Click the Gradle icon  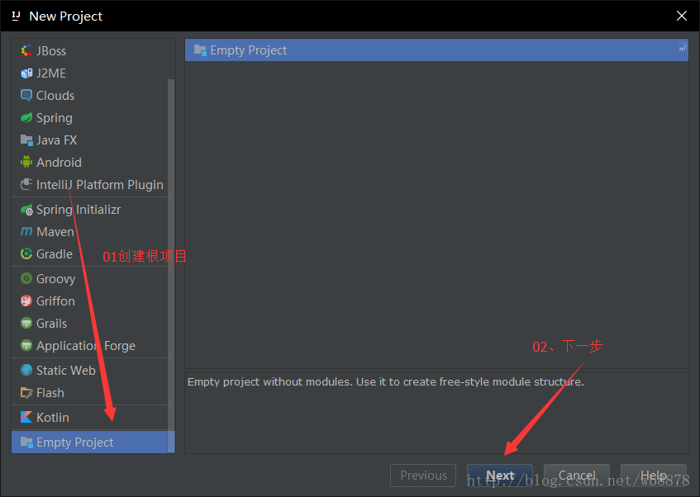pos(26,253)
